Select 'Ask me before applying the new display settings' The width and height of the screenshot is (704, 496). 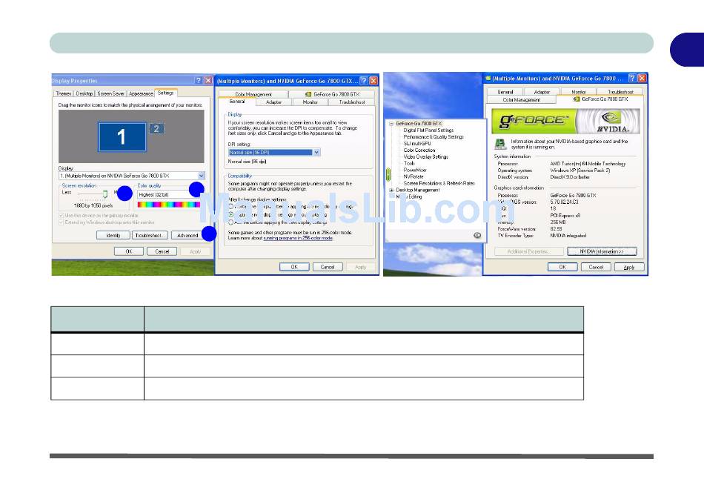click(230, 222)
